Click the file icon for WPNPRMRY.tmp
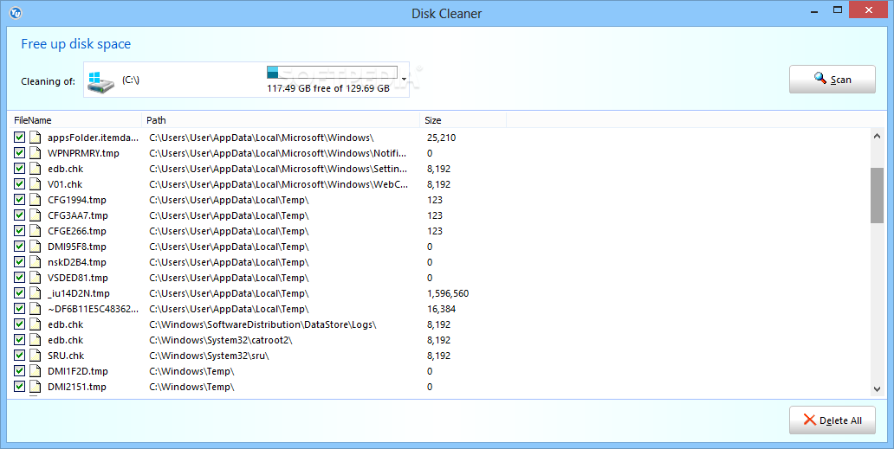Image resolution: width=894 pixels, height=449 pixels. coord(36,153)
